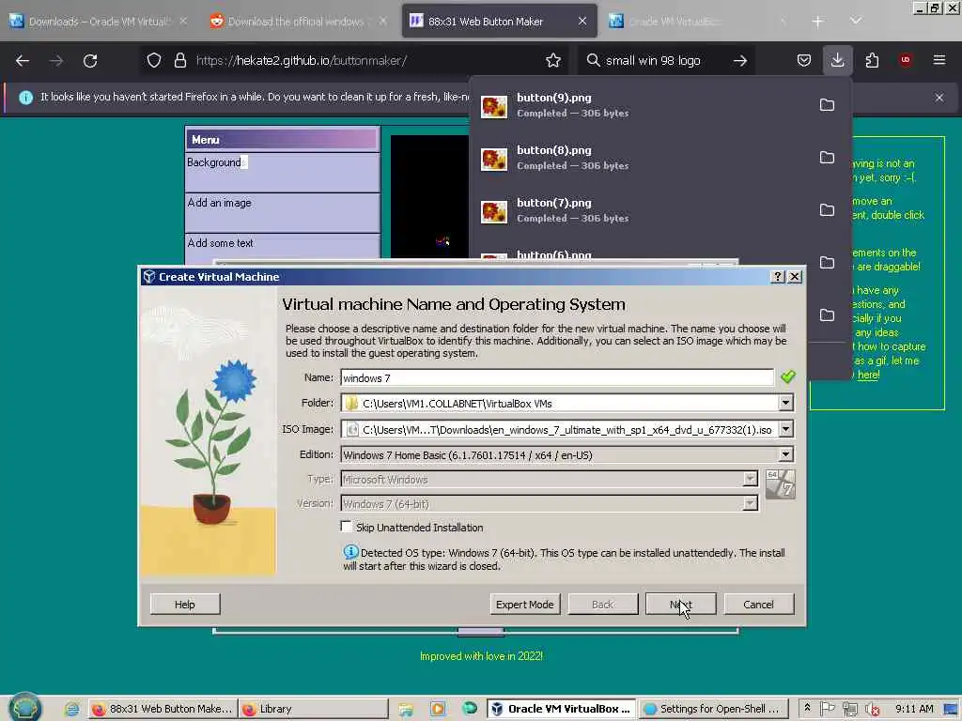Viewport: 962px width, 721px height.
Task: Open Add an image menu item
Action: click(282, 213)
